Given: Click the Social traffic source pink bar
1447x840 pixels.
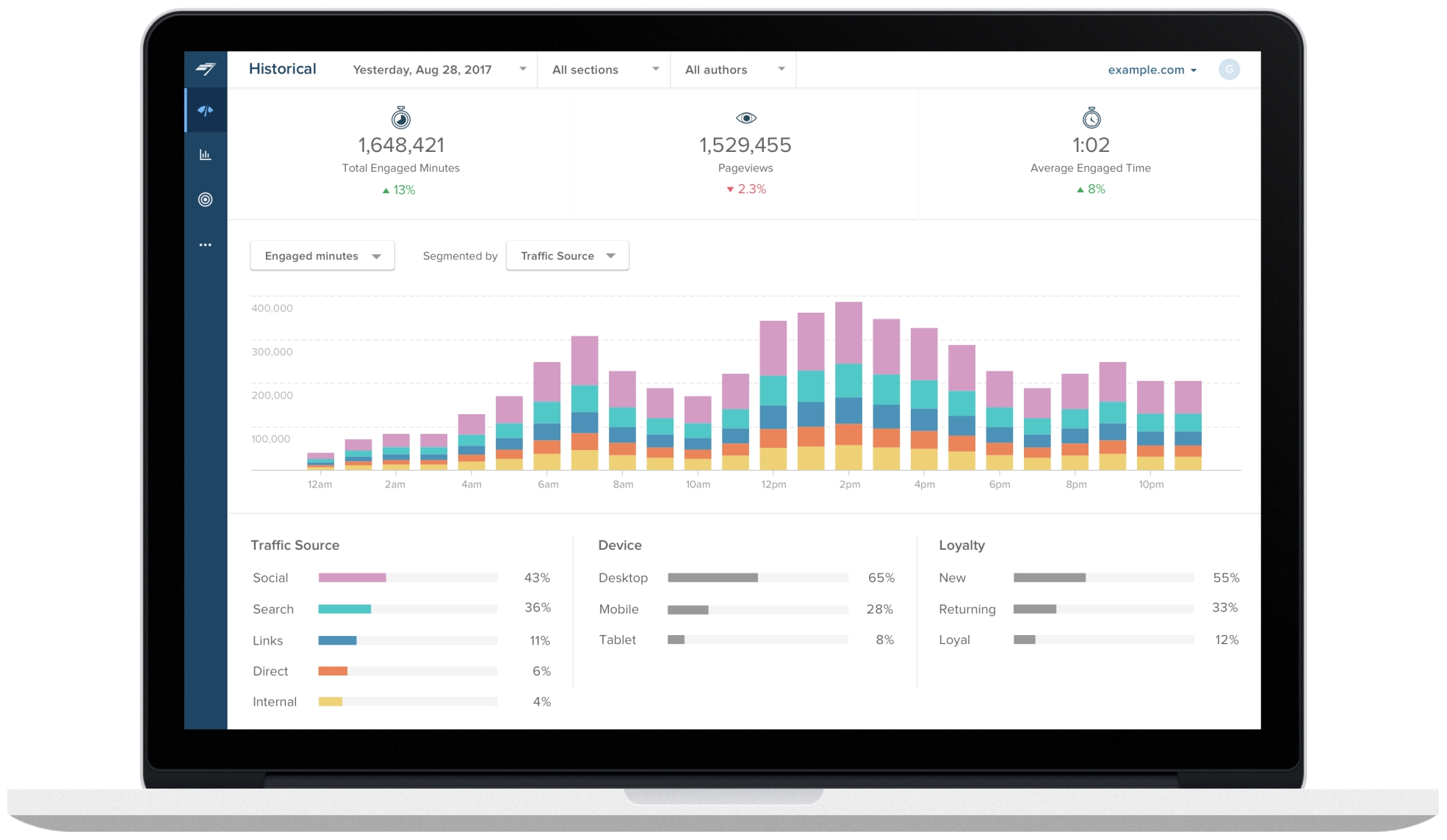Looking at the screenshot, I should click(x=352, y=578).
